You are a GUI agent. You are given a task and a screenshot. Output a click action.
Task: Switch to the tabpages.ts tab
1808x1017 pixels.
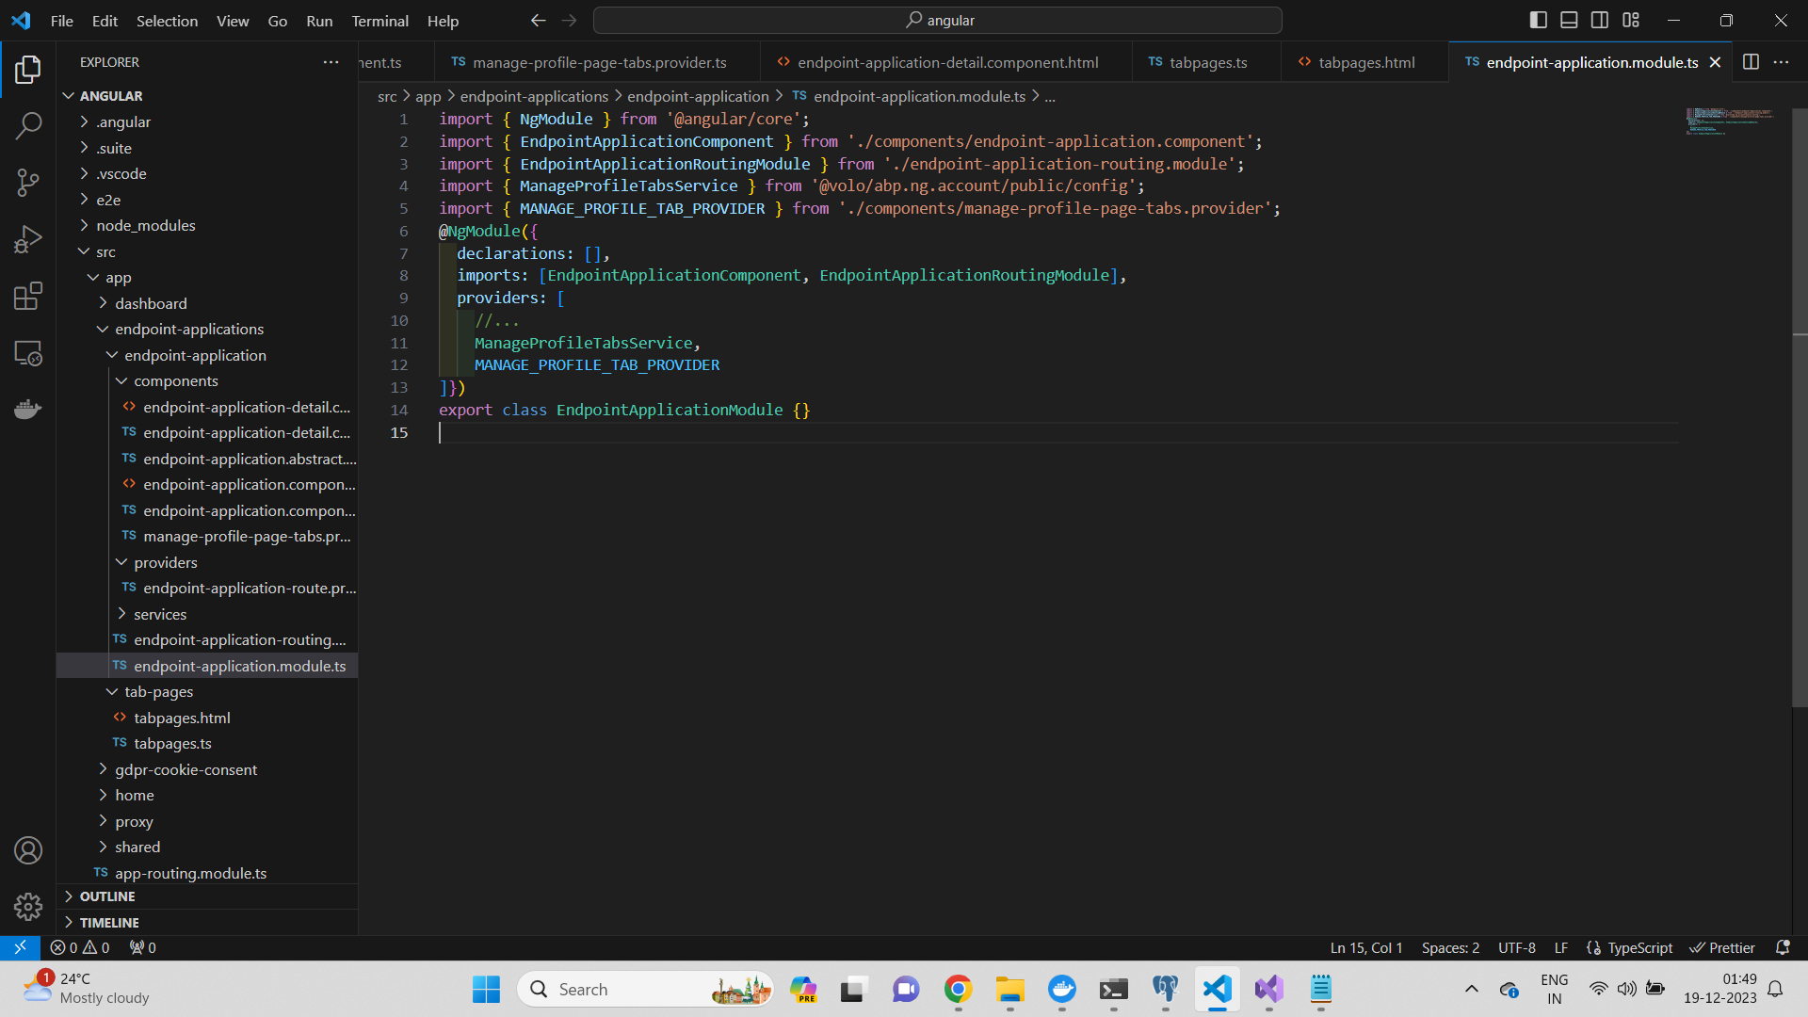[x=1207, y=62]
